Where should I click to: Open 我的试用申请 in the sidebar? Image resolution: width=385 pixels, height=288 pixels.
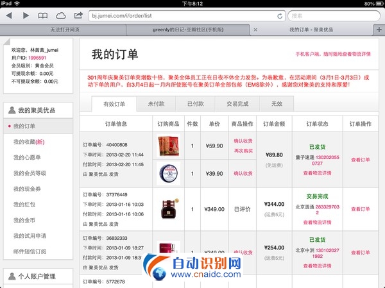(30, 236)
